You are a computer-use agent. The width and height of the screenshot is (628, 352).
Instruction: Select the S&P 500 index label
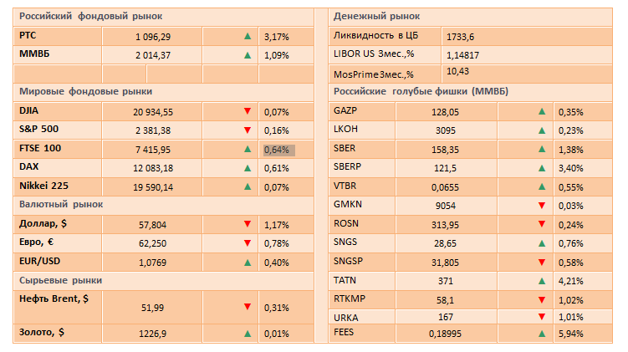[41, 130]
